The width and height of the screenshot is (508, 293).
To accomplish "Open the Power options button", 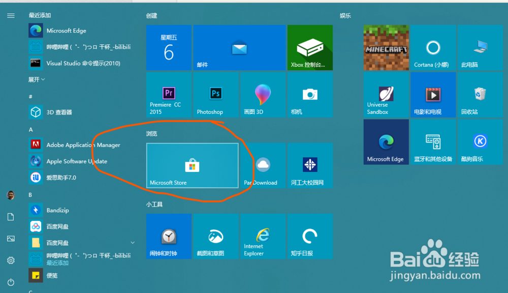I will (x=11, y=282).
